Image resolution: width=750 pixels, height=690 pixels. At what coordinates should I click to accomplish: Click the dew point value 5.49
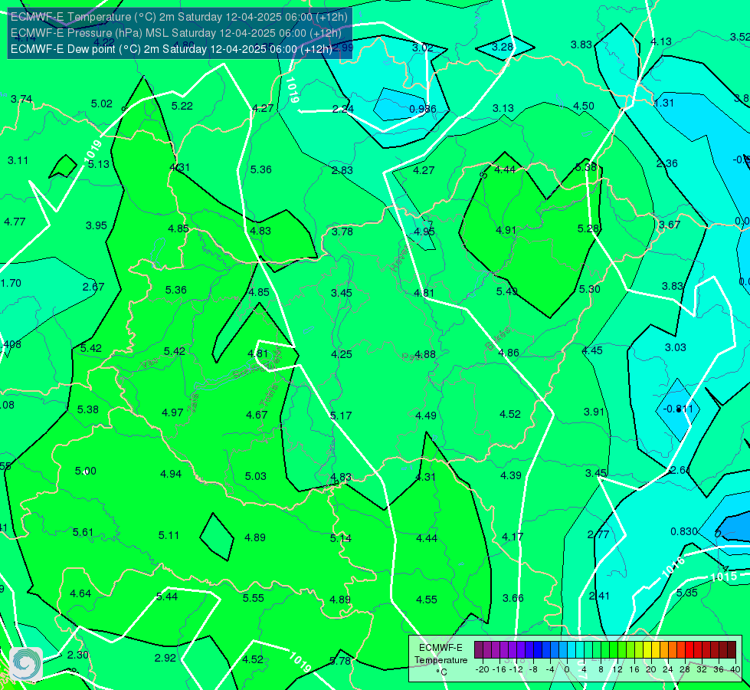(506, 291)
